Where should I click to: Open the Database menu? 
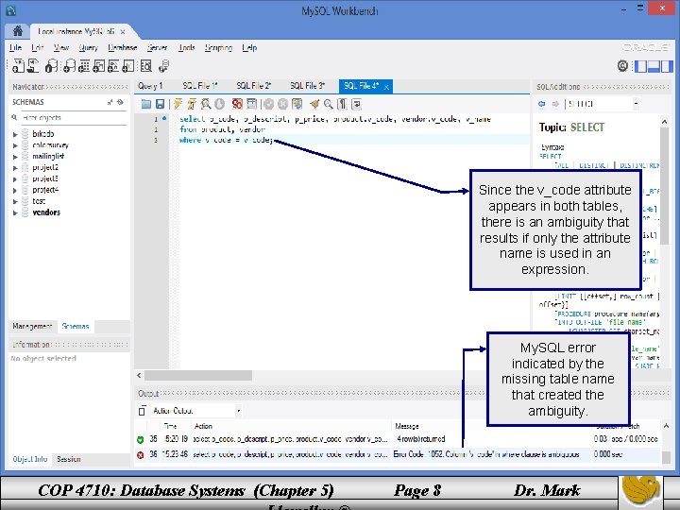122,48
